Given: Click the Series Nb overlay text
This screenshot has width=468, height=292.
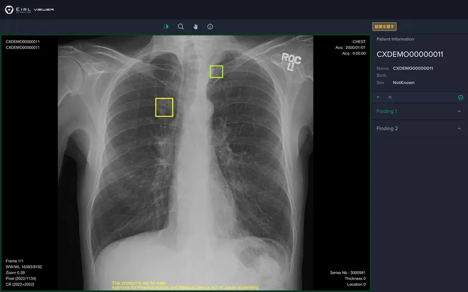Looking at the screenshot, I should point(347,273).
